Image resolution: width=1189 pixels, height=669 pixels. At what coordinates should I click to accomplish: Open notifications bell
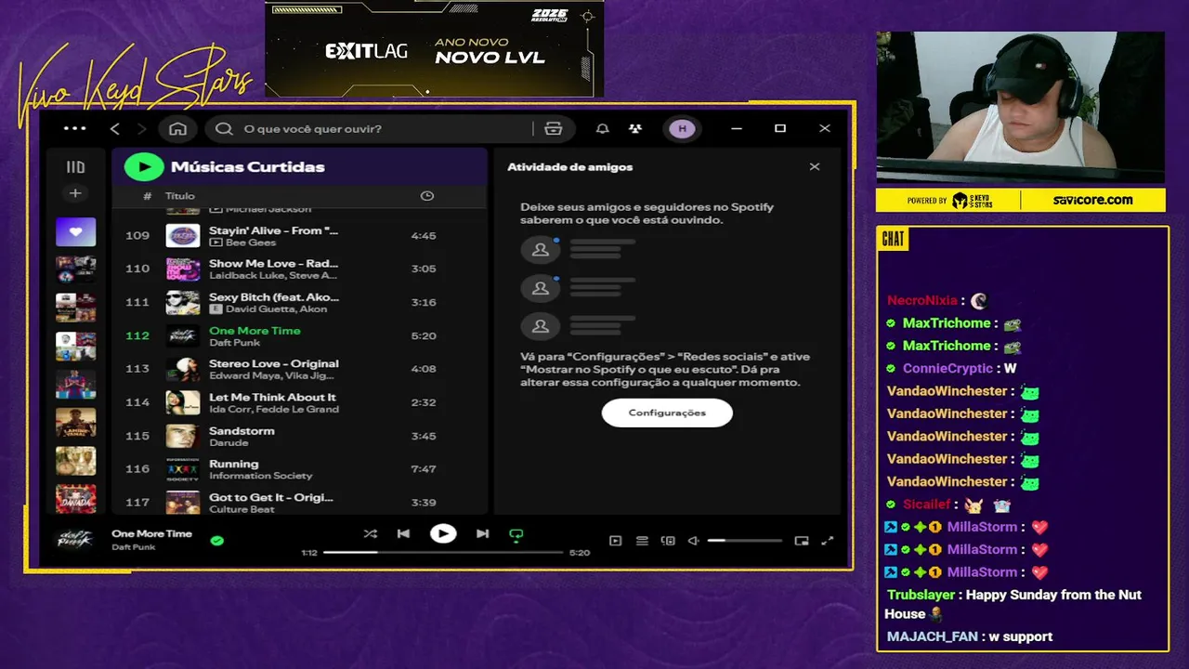click(603, 129)
